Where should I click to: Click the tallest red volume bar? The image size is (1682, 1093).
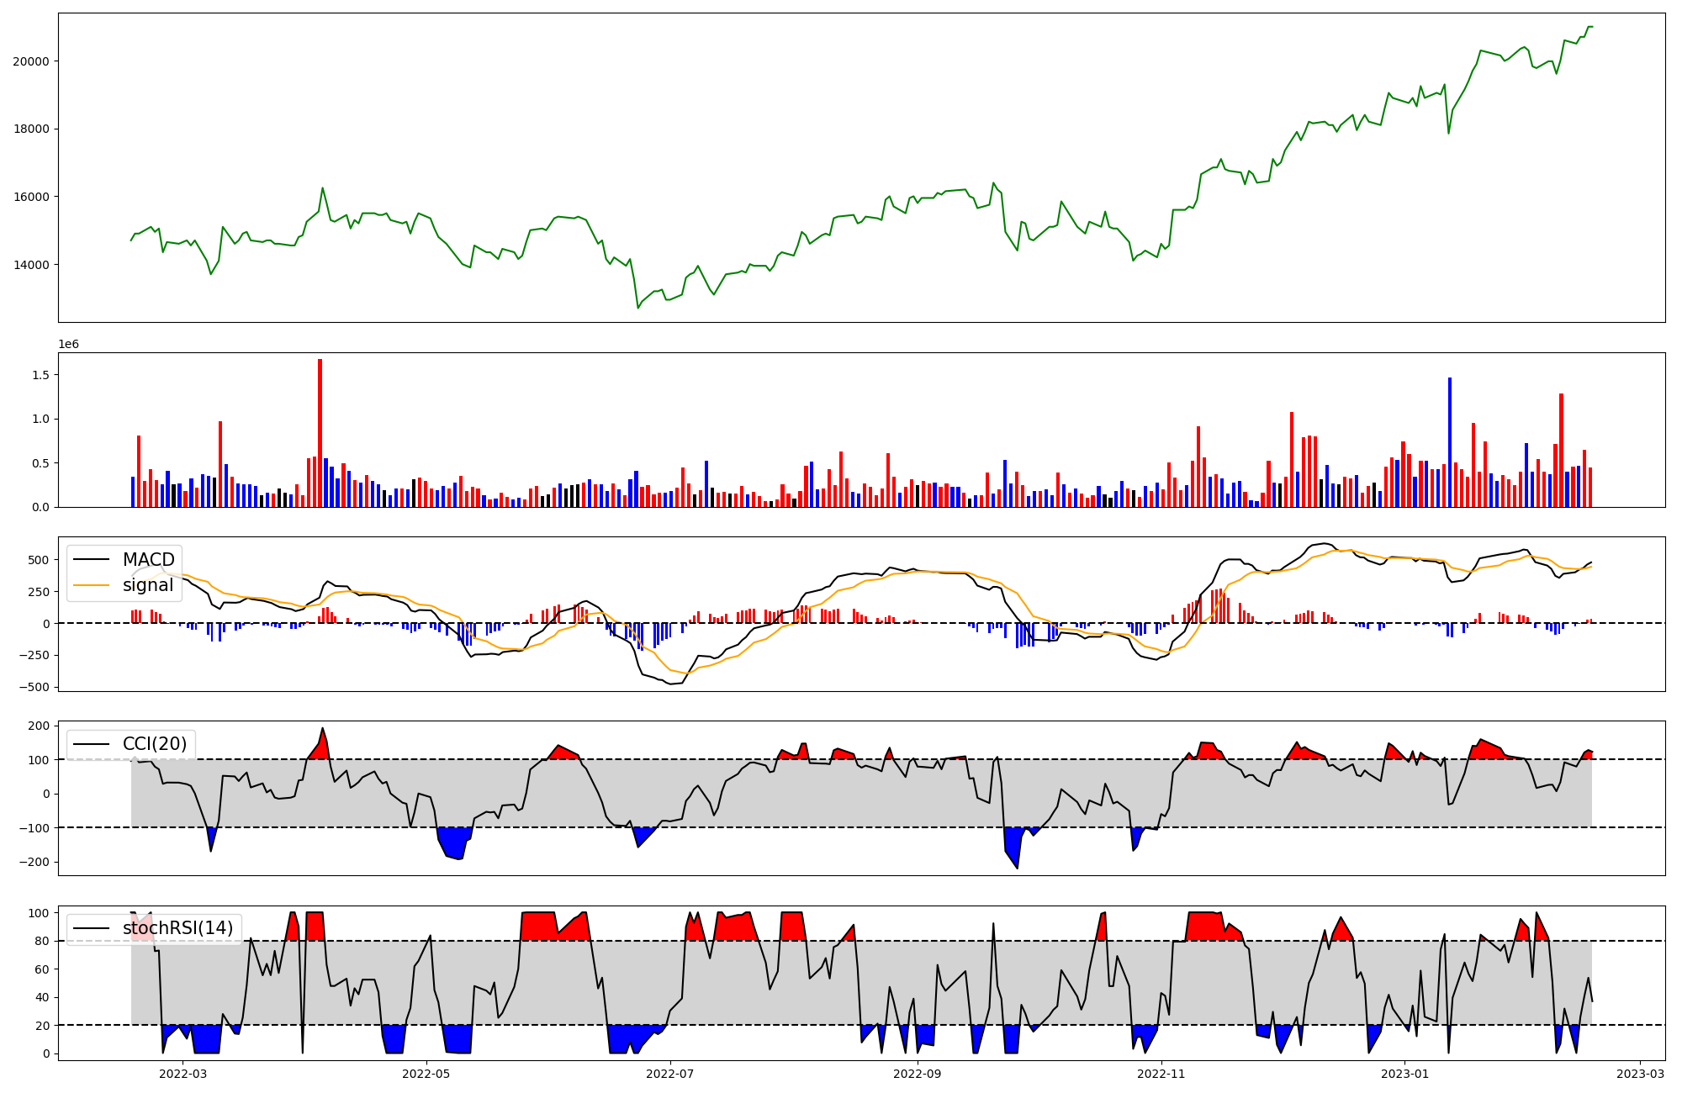tap(320, 433)
